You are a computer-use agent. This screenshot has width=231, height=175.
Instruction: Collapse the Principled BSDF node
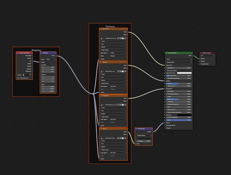click(x=166, y=53)
